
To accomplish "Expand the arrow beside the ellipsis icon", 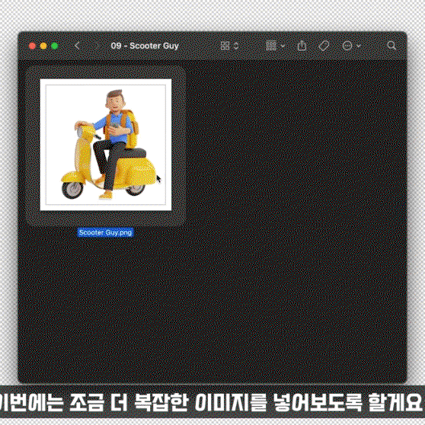I will [359, 46].
